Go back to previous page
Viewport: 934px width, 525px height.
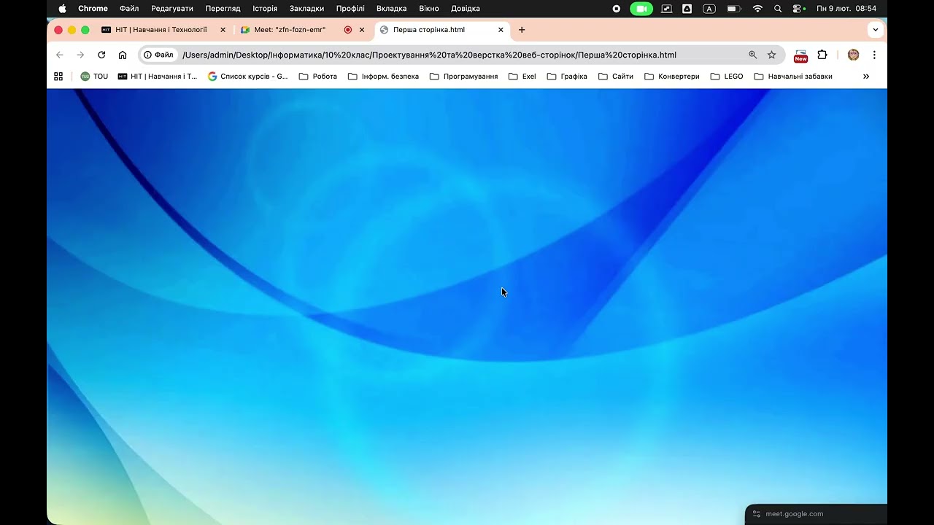point(60,55)
